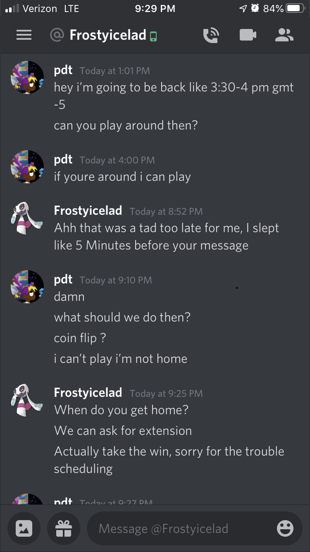Open the Nitro gift button

(64, 528)
